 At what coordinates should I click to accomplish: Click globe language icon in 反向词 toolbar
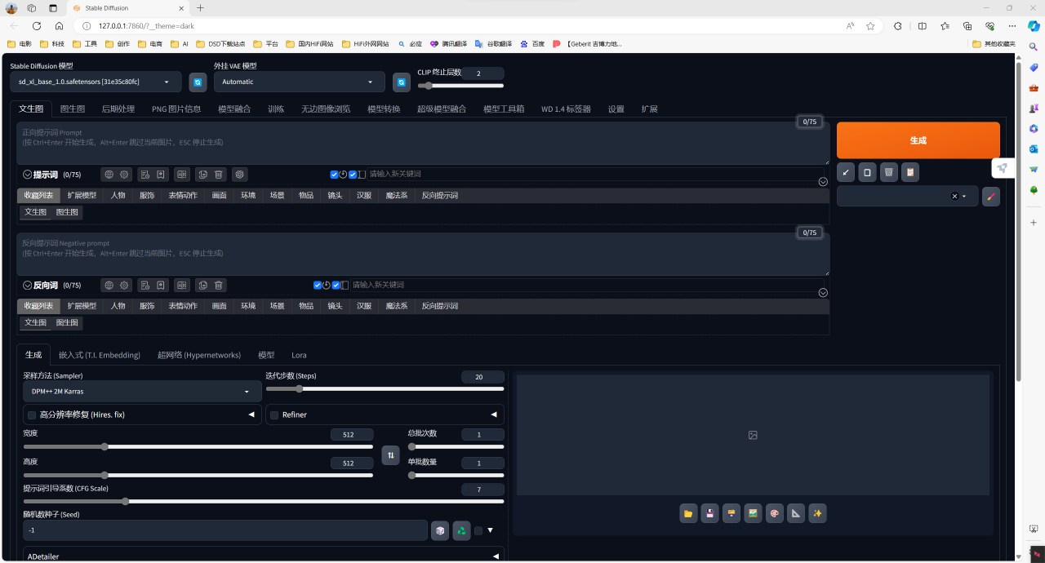[109, 286]
